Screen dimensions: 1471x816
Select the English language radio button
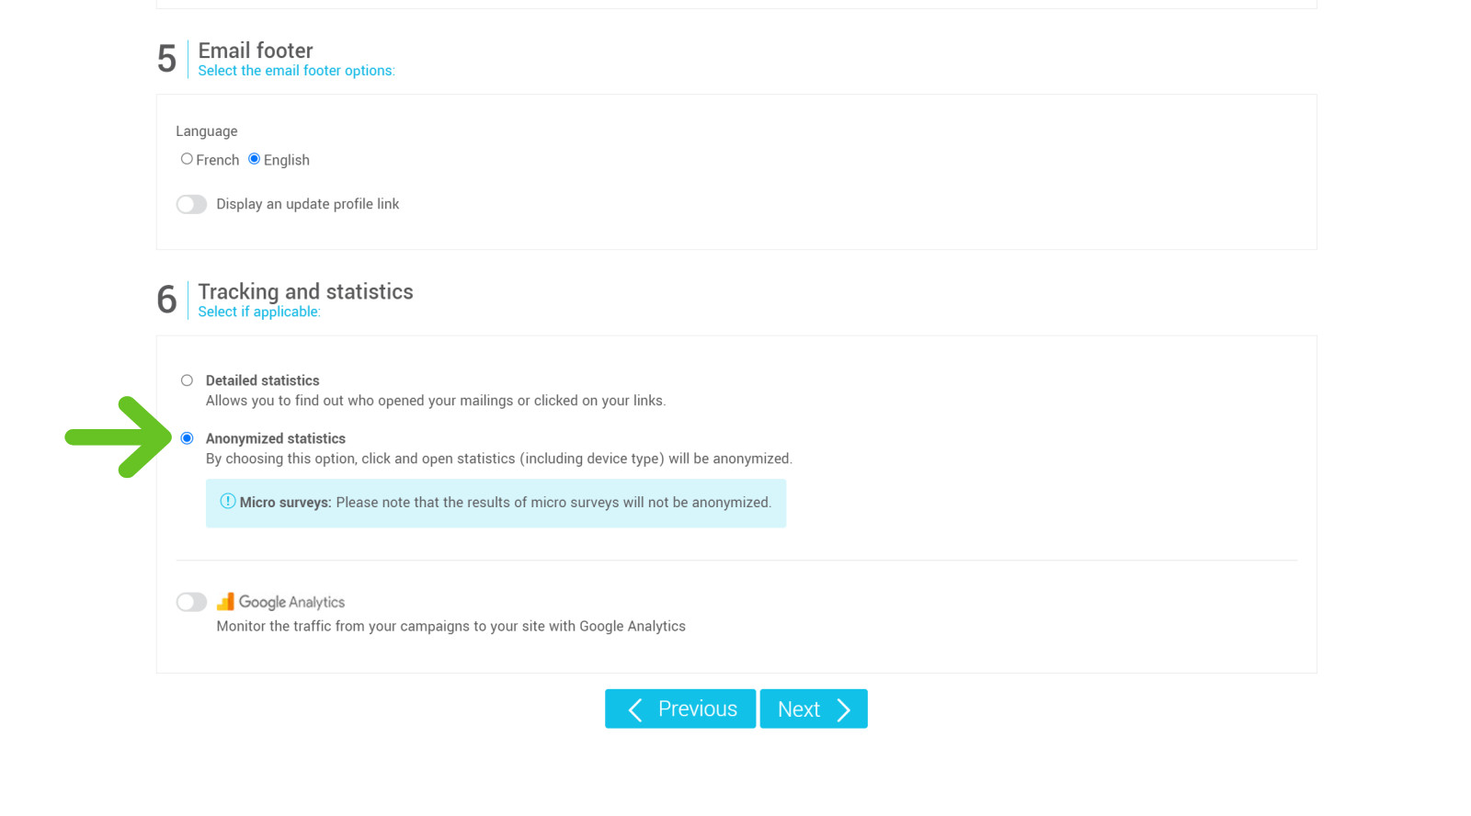[254, 158]
